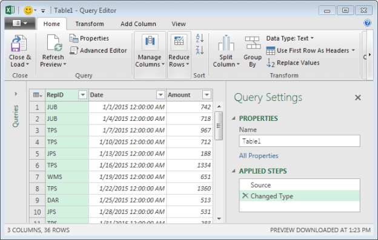Open the Amount column filter dropdown
Image resolution: width=378 pixels, height=240 pixels.
click(x=207, y=95)
